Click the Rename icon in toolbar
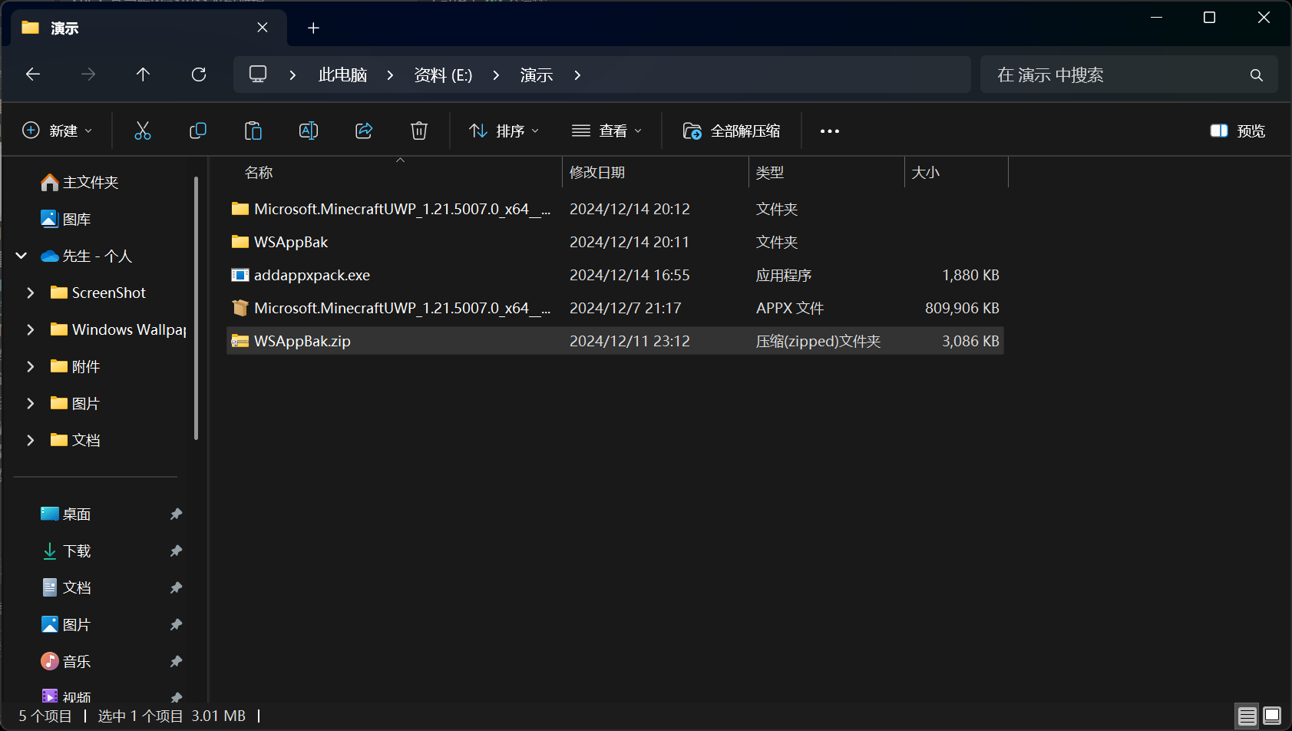The width and height of the screenshot is (1292, 731). [309, 131]
